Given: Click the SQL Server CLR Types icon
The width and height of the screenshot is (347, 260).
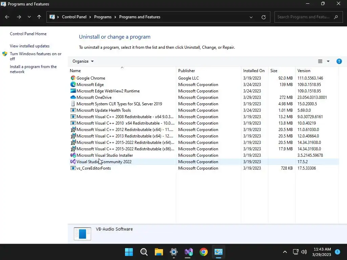Looking at the screenshot, I should pos(73,104).
